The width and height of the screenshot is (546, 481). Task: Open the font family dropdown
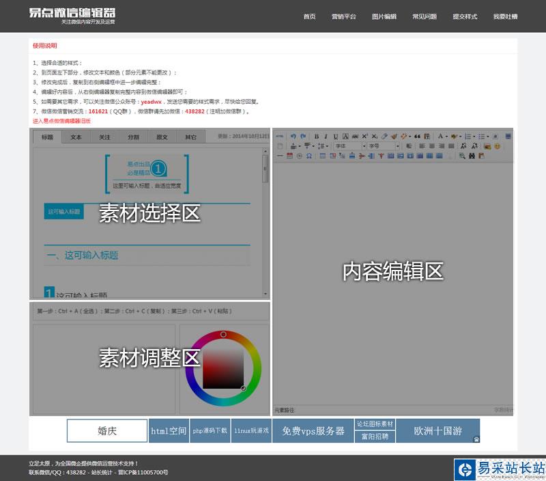tap(349, 146)
